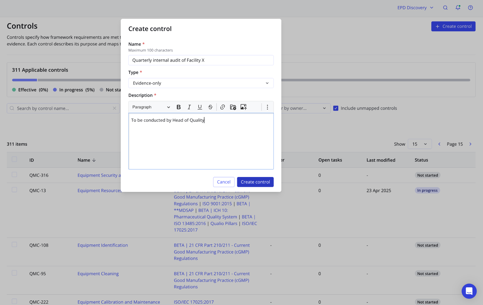Insert a hyperlink in the description
483x305 pixels.
click(222, 107)
